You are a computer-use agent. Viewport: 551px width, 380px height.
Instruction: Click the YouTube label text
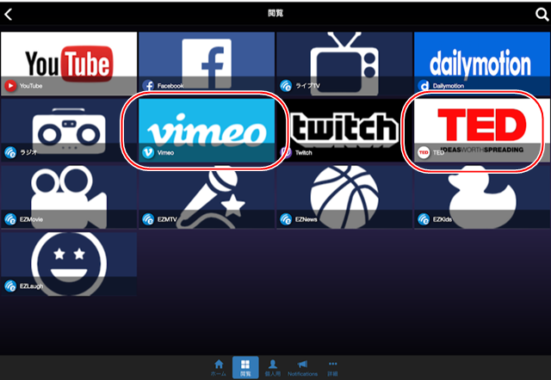click(x=31, y=86)
